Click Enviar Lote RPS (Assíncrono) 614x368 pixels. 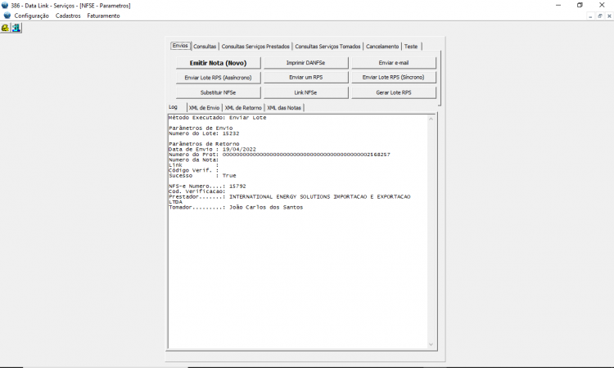pyautogui.click(x=218, y=78)
